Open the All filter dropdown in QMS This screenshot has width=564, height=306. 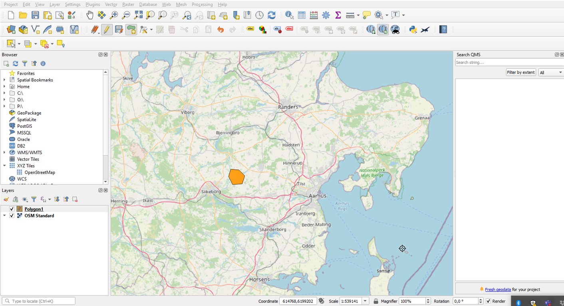(x=551, y=73)
